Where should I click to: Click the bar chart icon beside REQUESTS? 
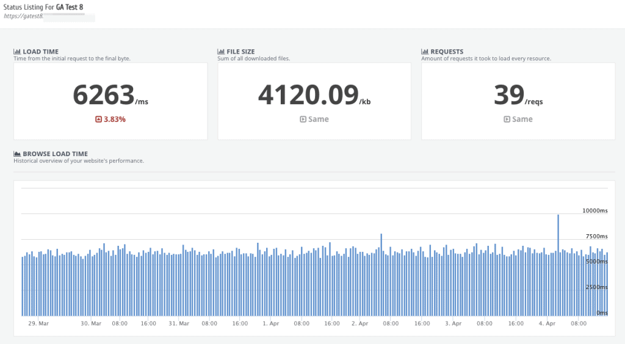(425, 51)
